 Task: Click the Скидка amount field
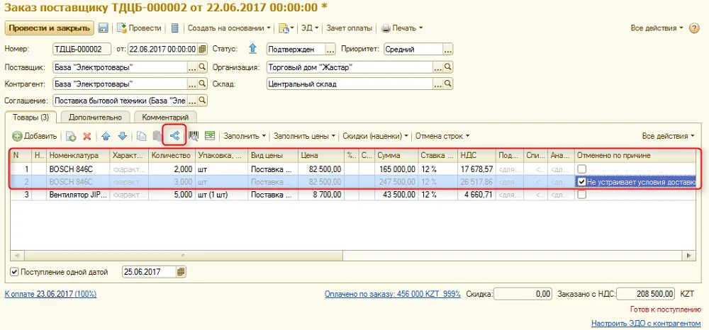523,293
